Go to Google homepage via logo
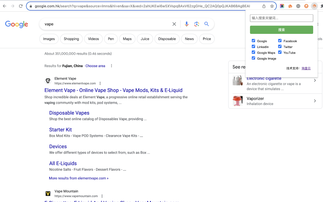Viewport: 323px width, 202px height. click(x=16, y=24)
